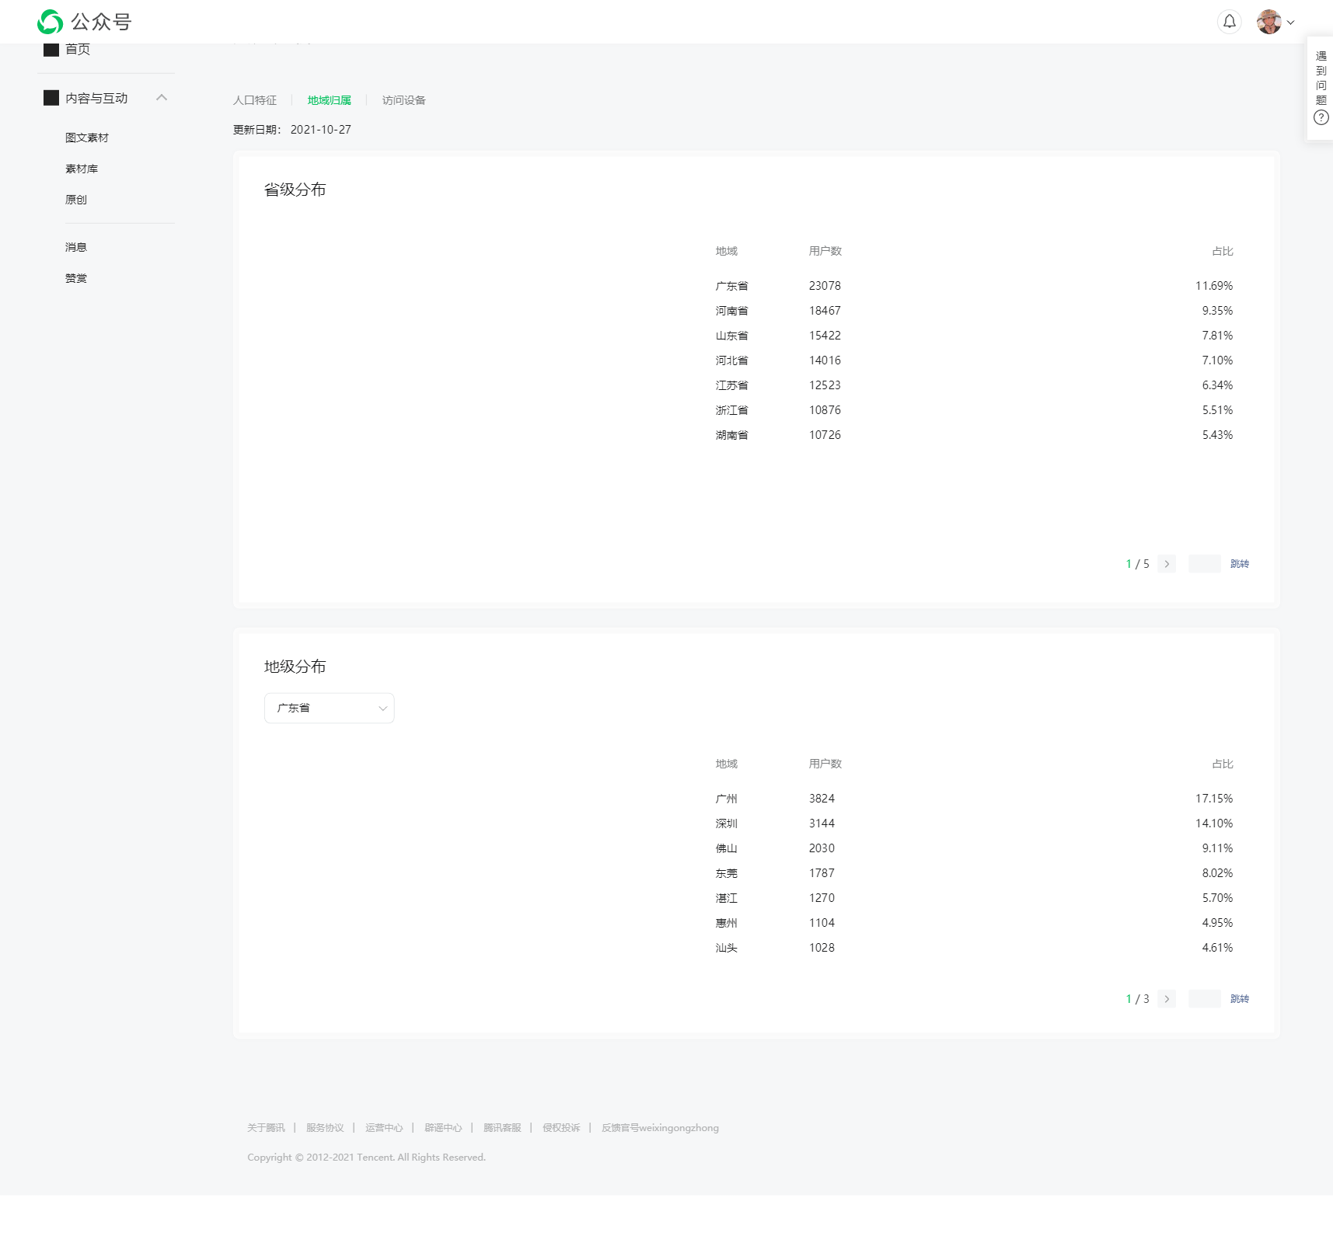Viewport: 1333px width, 1236px height.
Task: Click 跳转 link in 省级分布 pagination
Action: tap(1239, 564)
